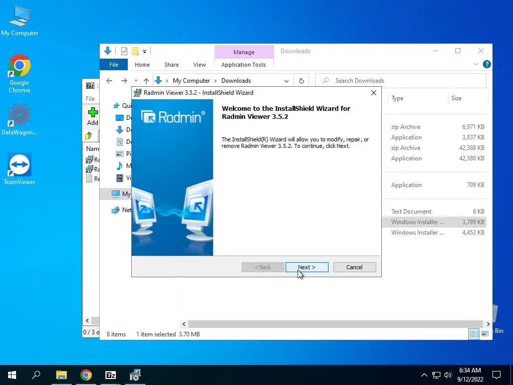Show hidden system tray icons
The image size is (513, 385).
pyautogui.click(x=424, y=375)
